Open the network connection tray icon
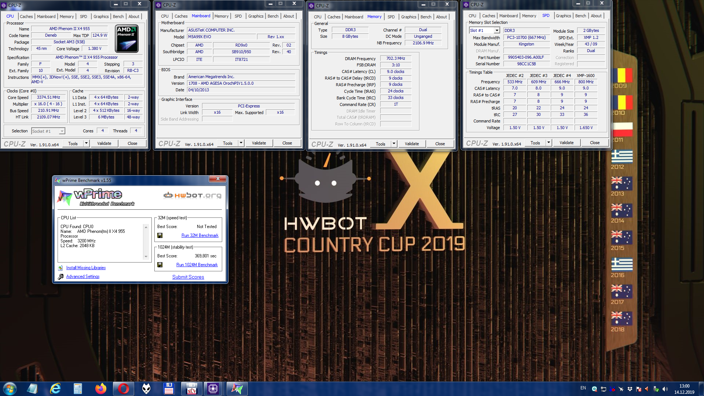The height and width of the screenshot is (396, 704). 603,389
